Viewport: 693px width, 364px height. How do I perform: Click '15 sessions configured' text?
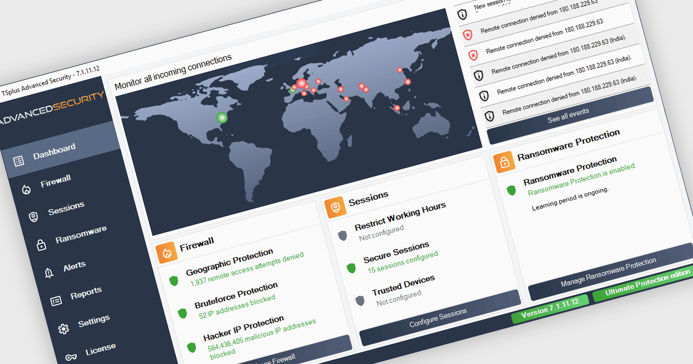pyautogui.click(x=403, y=261)
